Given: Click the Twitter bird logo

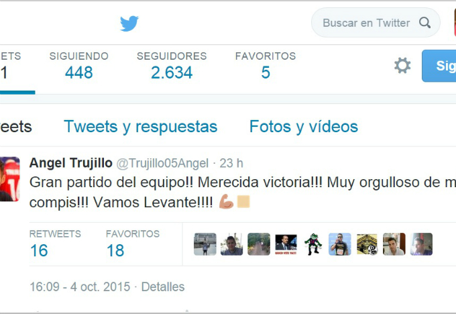Looking at the screenshot, I should 129,23.
